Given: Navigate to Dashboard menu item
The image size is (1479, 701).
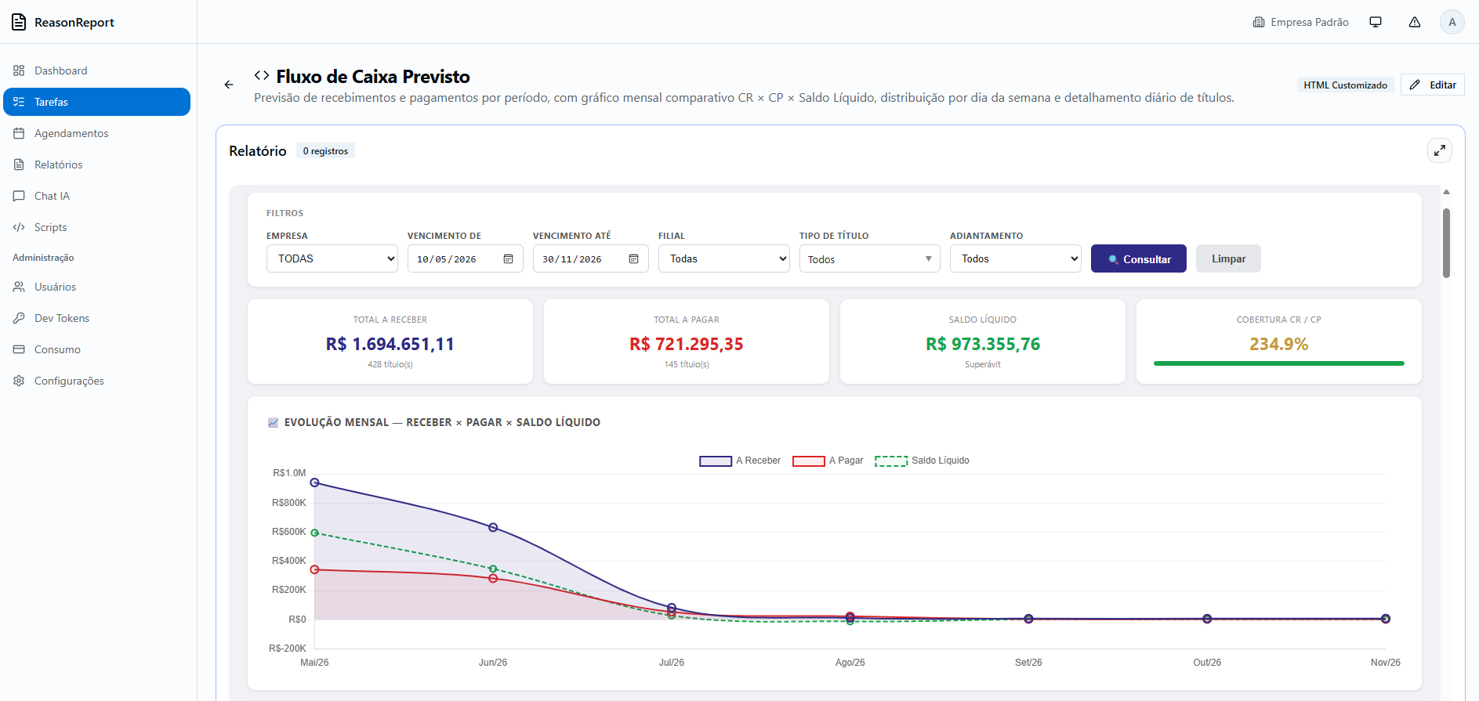Looking at the screenshot, I should 96,70.
